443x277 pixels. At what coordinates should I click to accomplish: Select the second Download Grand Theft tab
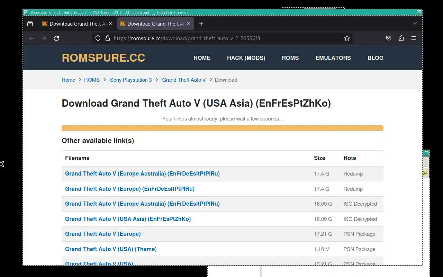[155, 24]
